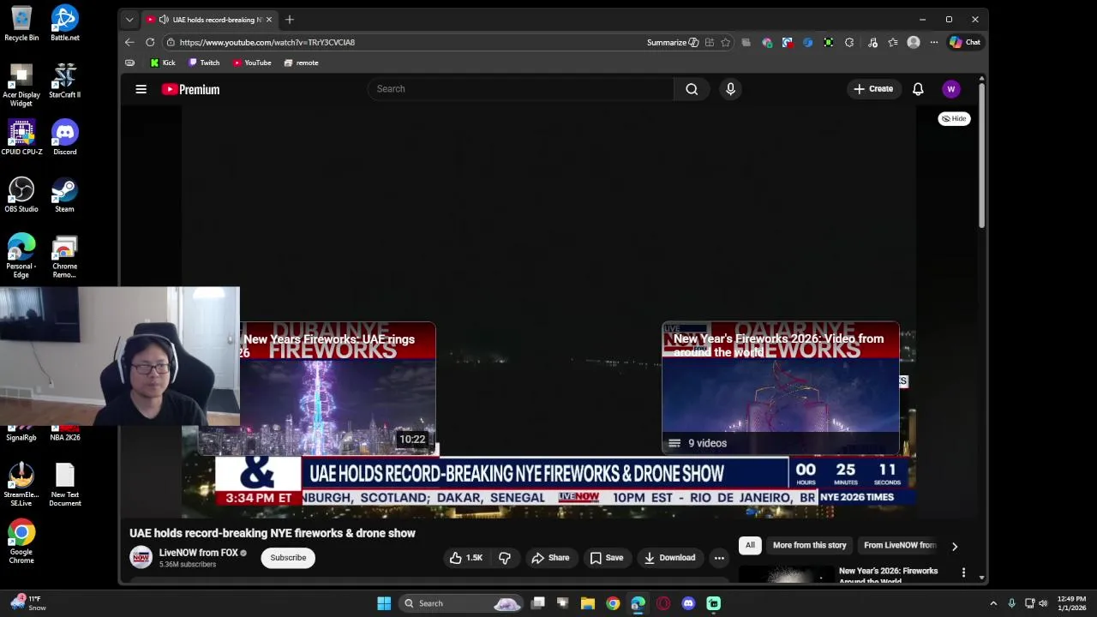Select 'From LiveNOW from' chip
This screenshot has height=617, width=1097.
[x=900, y=545]
